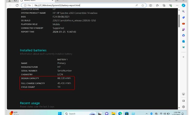193x115 pixels.
Task: Open a new tab with plus
Action: pyautogui.click(x=57, y=1)
